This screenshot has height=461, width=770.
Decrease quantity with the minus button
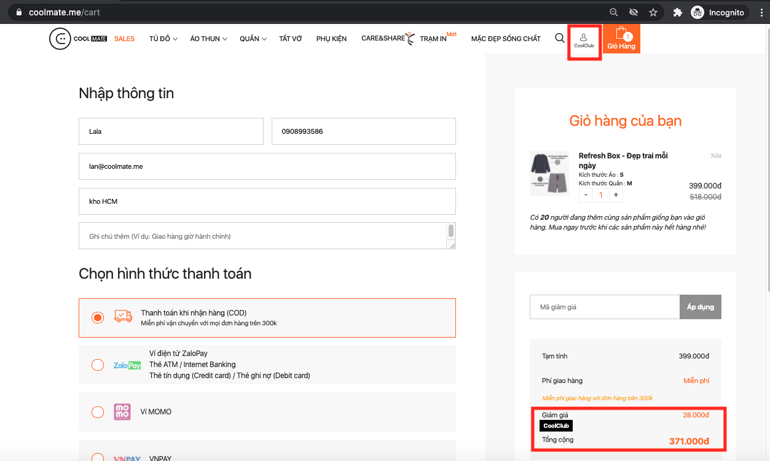tap(586, 195)
